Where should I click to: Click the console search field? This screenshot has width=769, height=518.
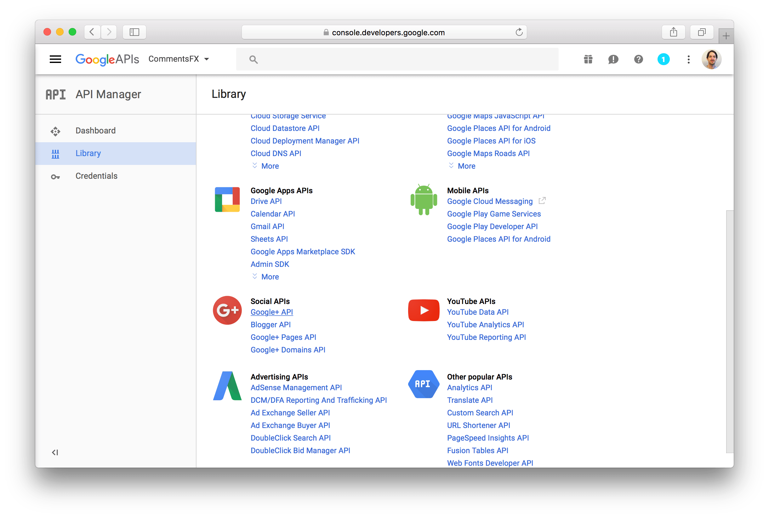tap(396, 59)
